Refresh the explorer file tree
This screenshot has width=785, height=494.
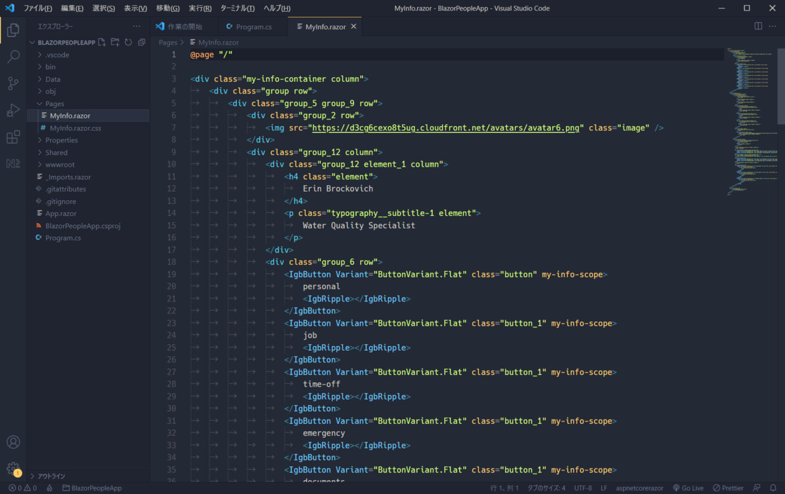(x=128, y=43)
